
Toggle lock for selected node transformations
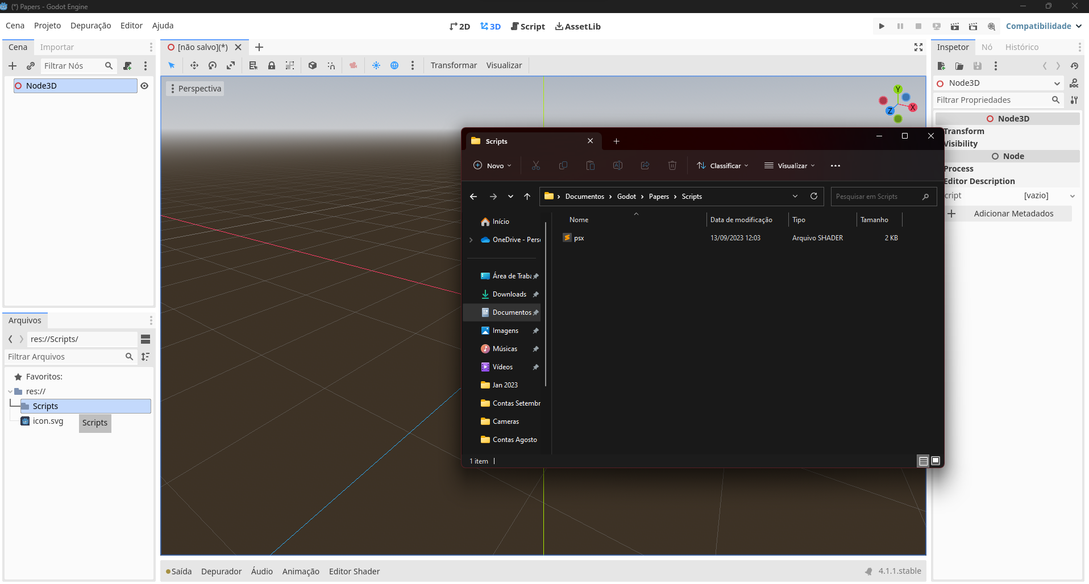tap(272, 65)
